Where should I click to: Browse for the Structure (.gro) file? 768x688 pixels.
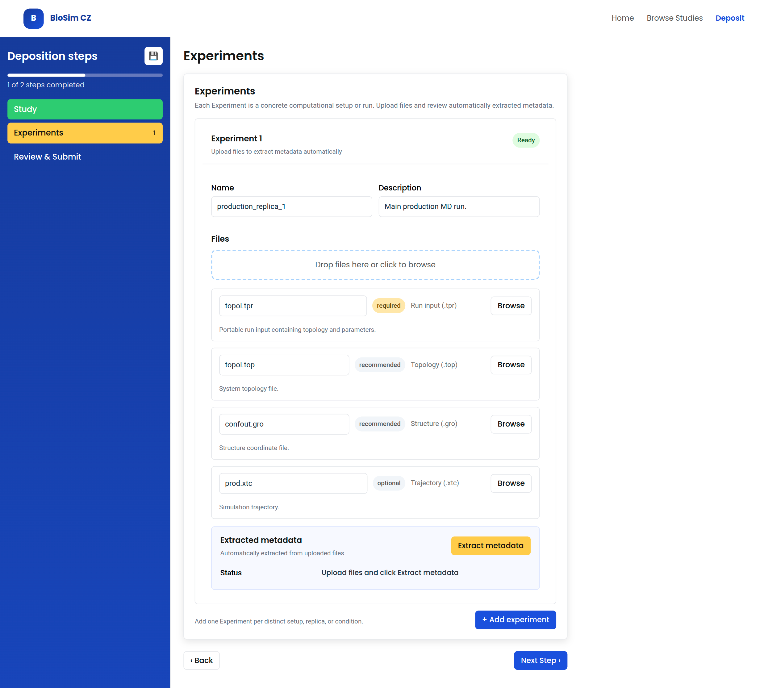pyautogui.click(x=511, y=424)
